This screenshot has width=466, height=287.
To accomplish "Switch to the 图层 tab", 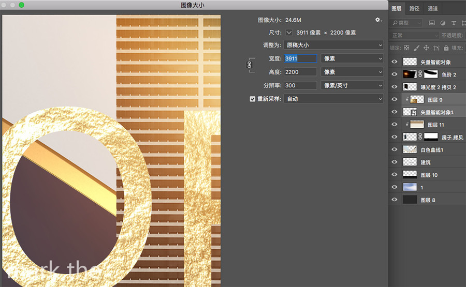I will (397, 8).
